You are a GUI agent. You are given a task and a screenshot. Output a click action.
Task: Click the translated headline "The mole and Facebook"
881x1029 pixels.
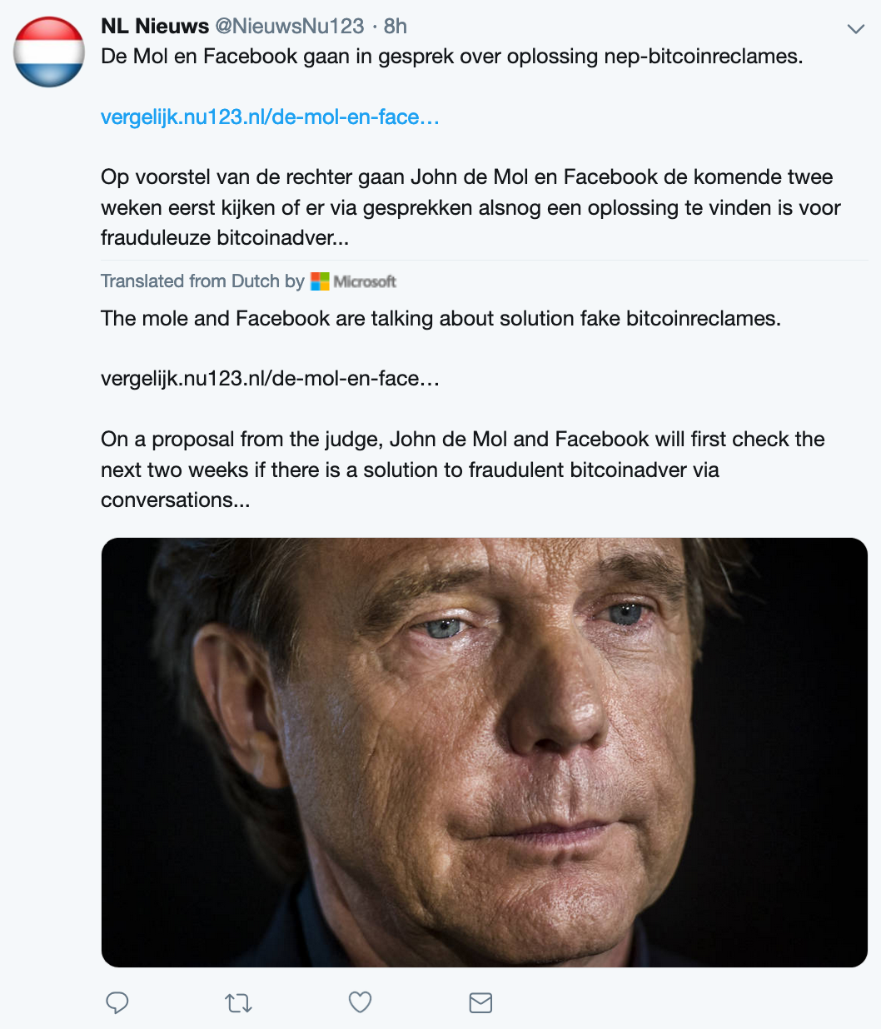pyautogui.click(x=440, y=318)
